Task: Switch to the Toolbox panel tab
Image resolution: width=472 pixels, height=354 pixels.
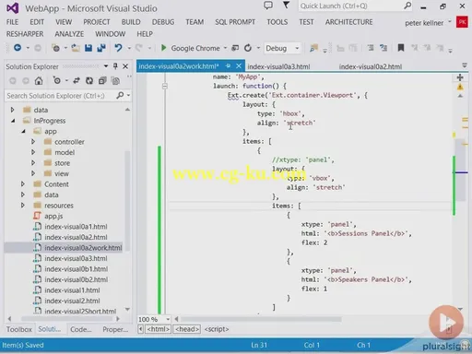Action: [x=19, y=329]
